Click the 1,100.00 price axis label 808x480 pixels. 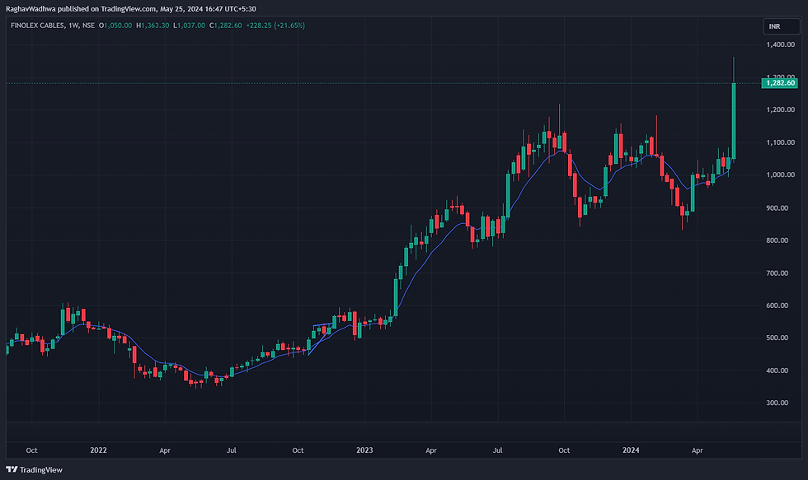(780, 142)
